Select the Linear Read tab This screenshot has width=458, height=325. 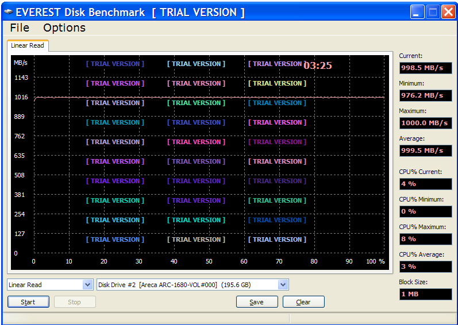tap(28, 45)
